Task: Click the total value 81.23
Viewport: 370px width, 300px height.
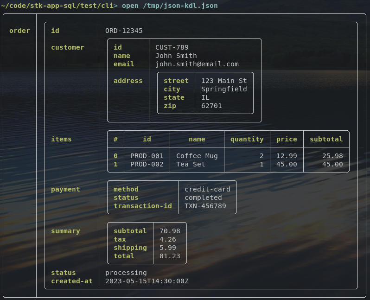Action: pos(170,256)
